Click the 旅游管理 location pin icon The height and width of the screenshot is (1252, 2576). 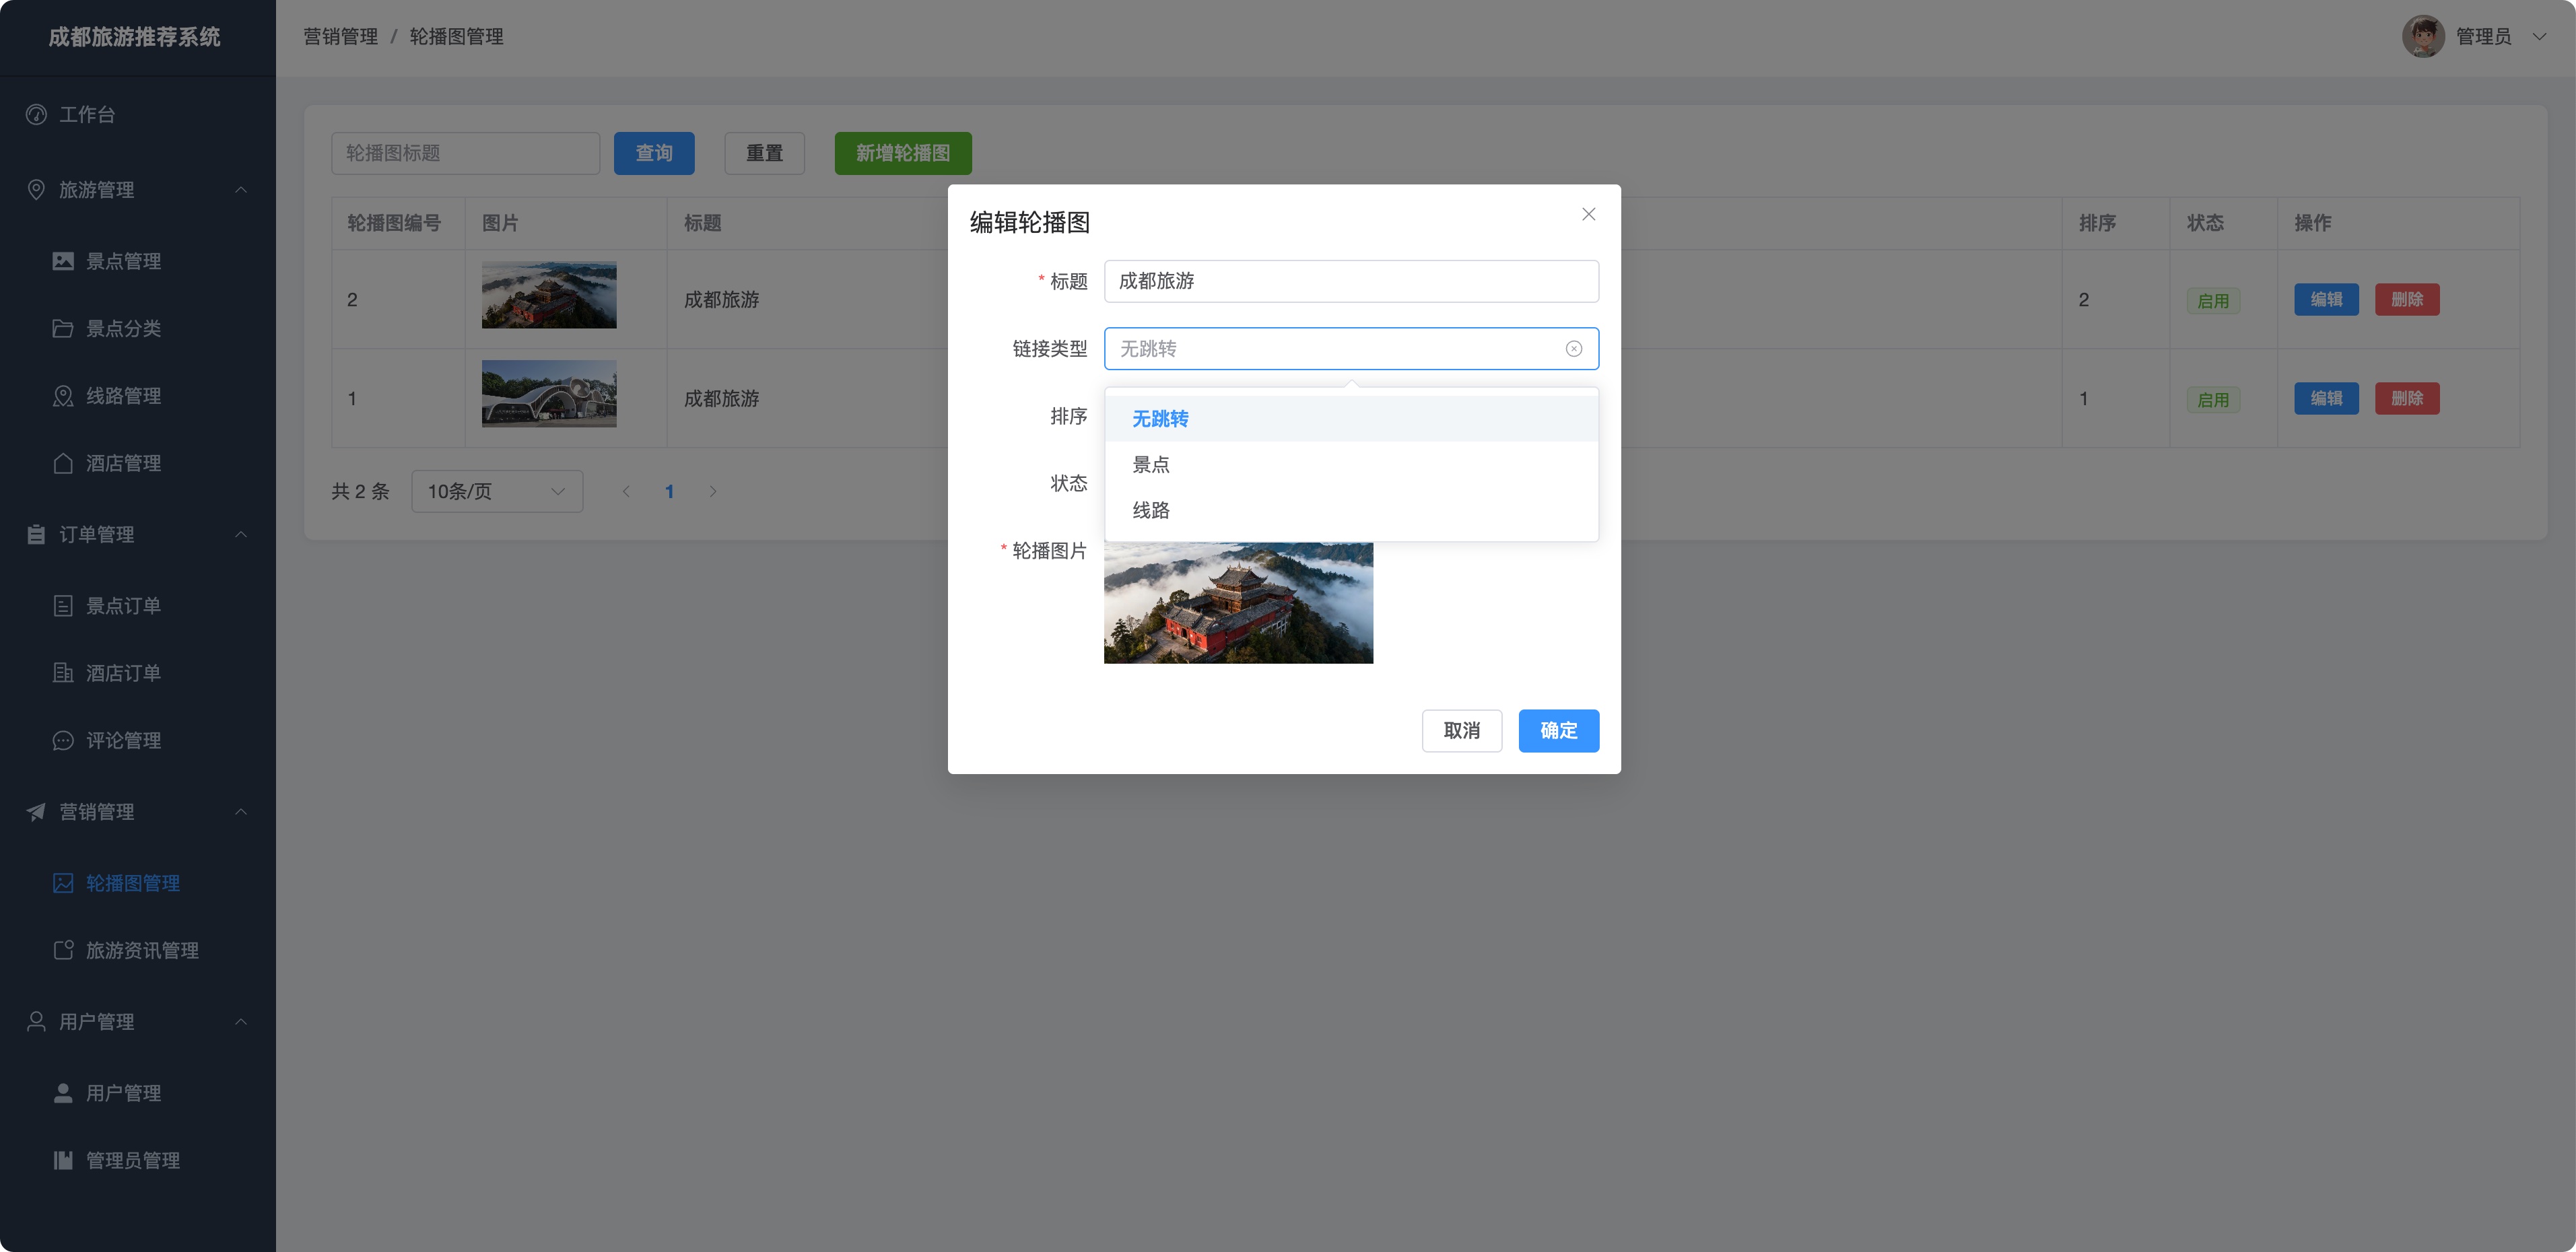point(36,189)
